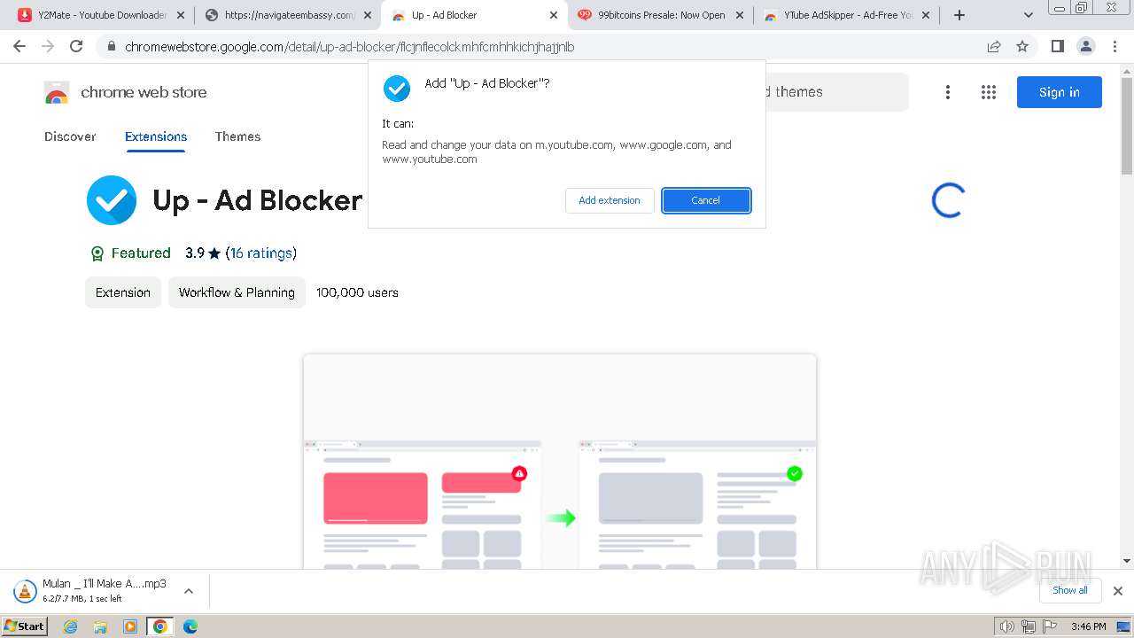This screenshot has height=638, width=1134.
Task: Click the forward navigation arrow
Action: click(x=48, y=46)
